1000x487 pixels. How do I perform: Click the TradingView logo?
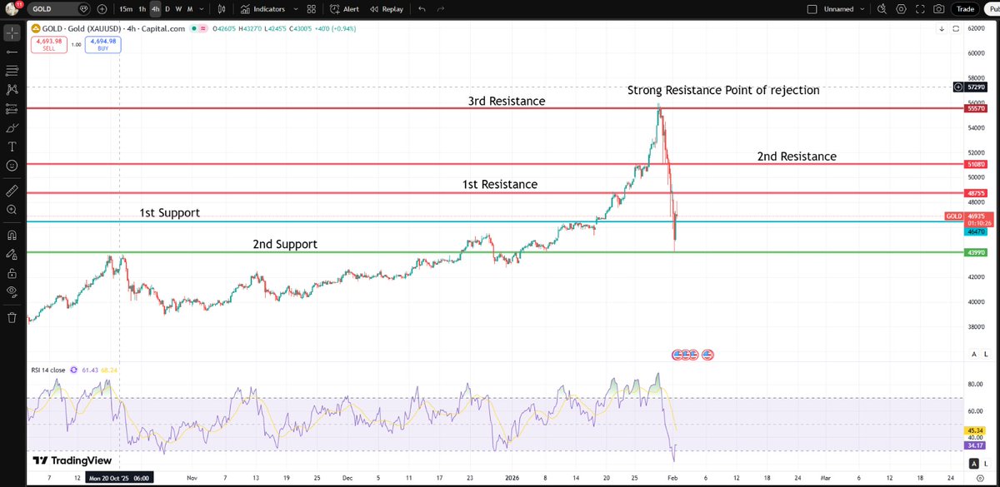click(x=72, y=460)
